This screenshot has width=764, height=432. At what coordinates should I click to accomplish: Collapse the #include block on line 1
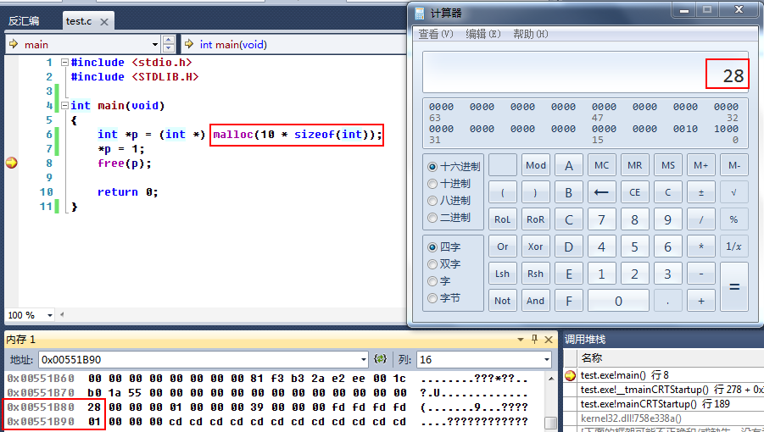pyautogui.click(x=64, y=63)
